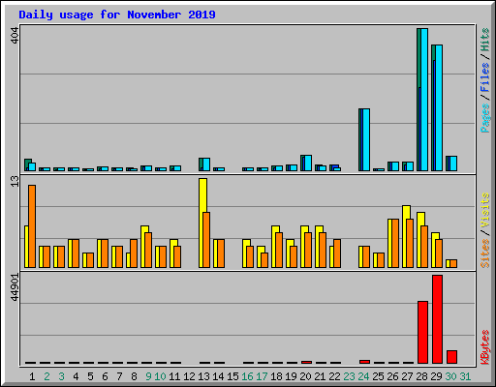
Task: Click the '404' maximum hits axis label
Action: (x=15, y=36)
